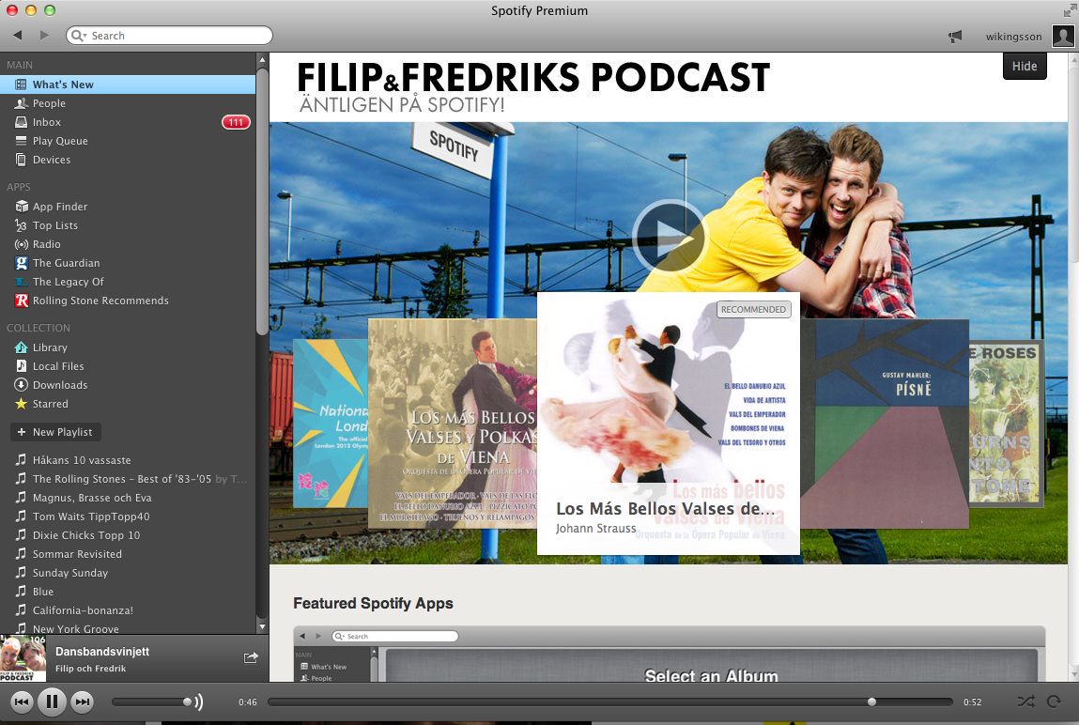Click the Starred star icon
The width and height of the screenshot is (1079, 725).
click(22, 404)
